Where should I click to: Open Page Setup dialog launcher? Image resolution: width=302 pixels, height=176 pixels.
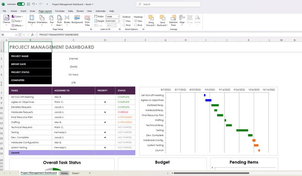(x=91, y=29)
